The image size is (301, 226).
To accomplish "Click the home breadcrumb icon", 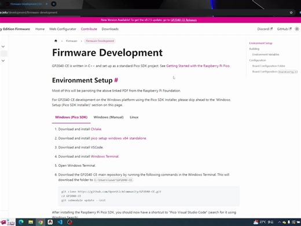I will tap(56, 41).
